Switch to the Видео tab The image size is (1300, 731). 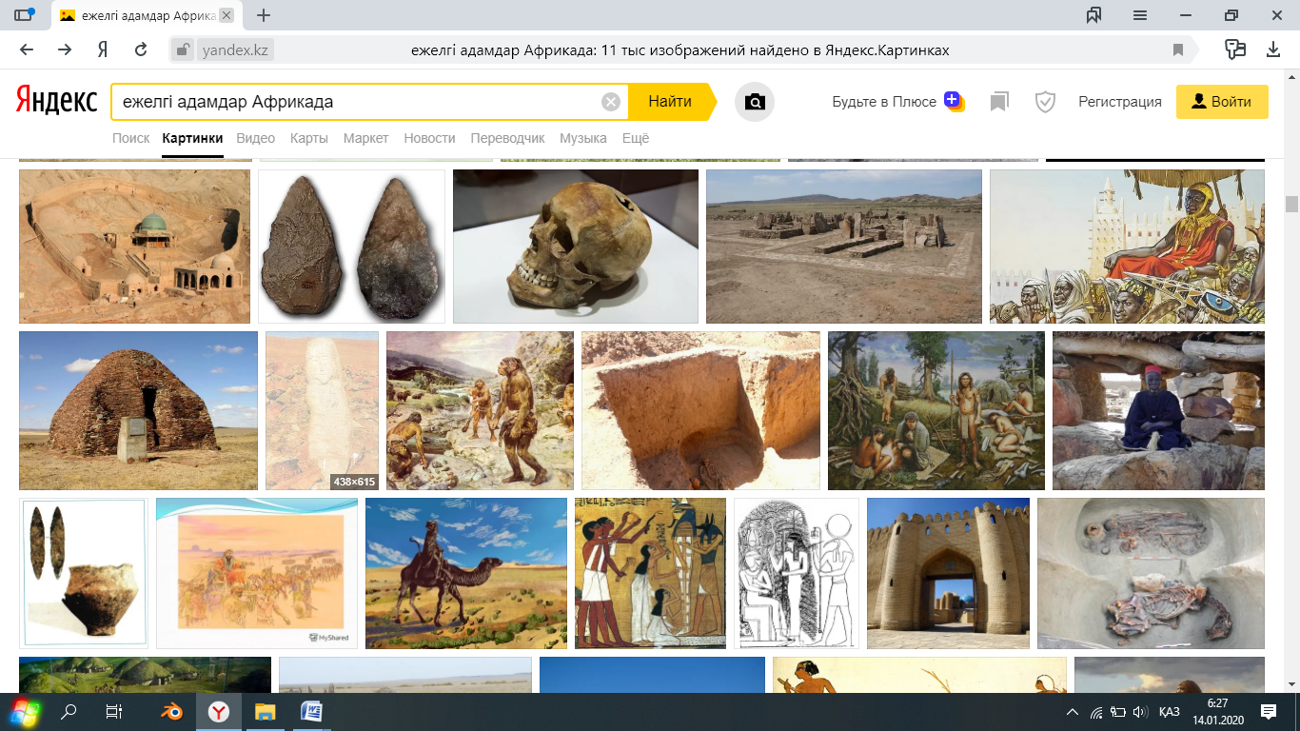(255, 138)
